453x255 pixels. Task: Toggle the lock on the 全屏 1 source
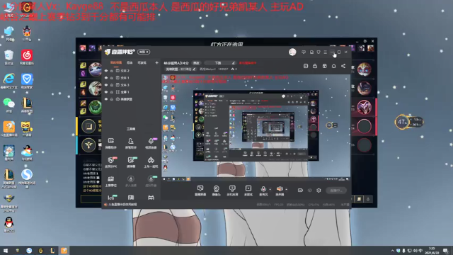tap(112, 92)
